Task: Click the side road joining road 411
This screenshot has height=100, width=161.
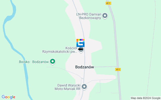Action: (105, 67)
